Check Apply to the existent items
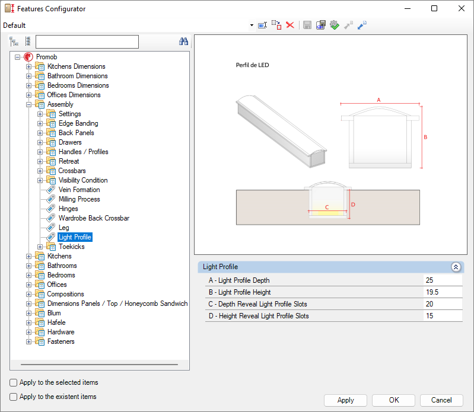 14,397
